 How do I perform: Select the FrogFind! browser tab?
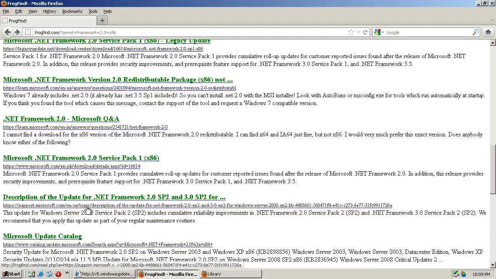click(48, 21)
